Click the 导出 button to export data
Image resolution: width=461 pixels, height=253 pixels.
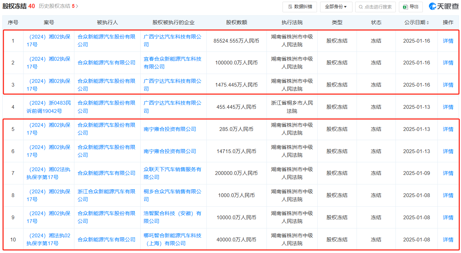[x=411, y=7]
